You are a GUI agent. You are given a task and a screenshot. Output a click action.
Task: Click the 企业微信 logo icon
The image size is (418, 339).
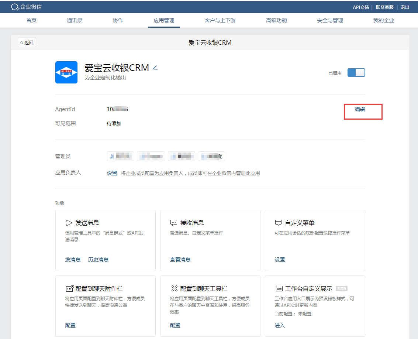pyautogui.click(x=15, y=7)
